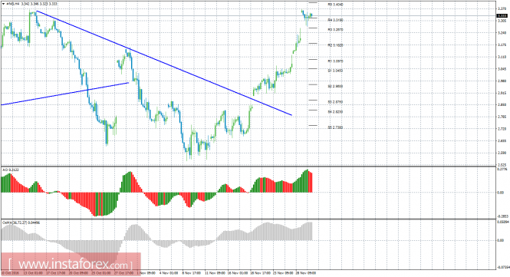Click the R1 resistance level label

(335, 61)
